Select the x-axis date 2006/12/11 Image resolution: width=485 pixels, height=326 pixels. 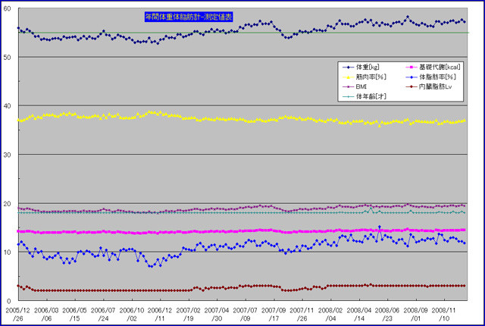160,314
